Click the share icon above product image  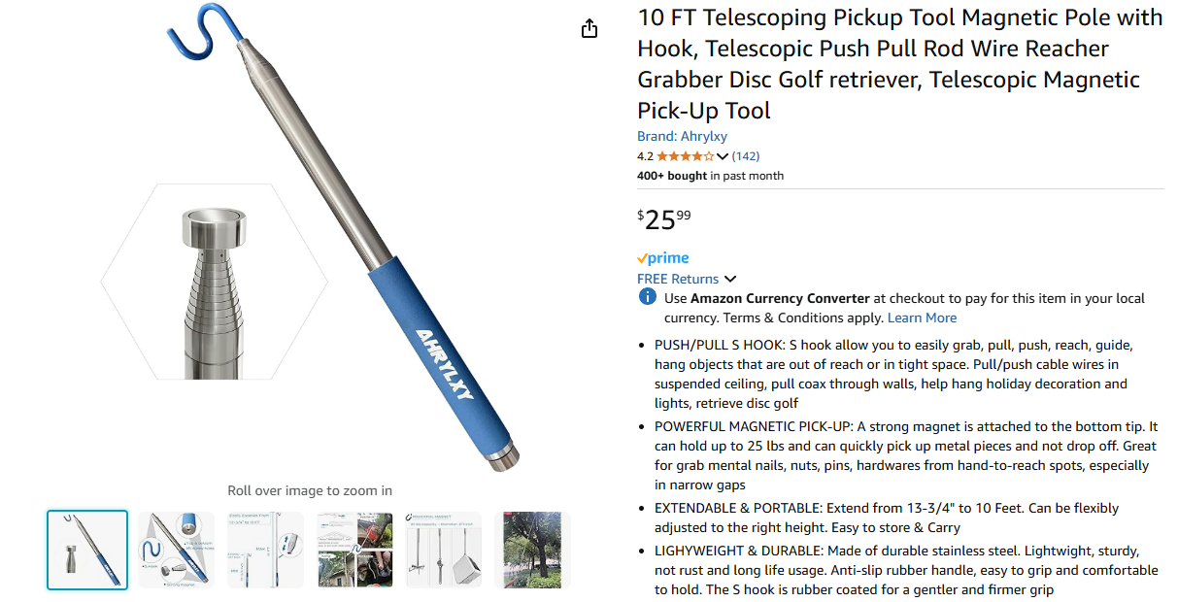(x=589, y=29)
